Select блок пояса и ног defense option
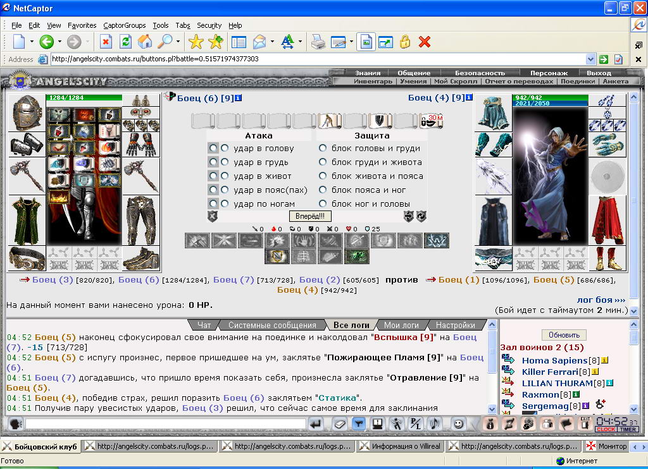The height and width of the screenshot is (469, 648). pyautogui.click(x=323, y=190)
